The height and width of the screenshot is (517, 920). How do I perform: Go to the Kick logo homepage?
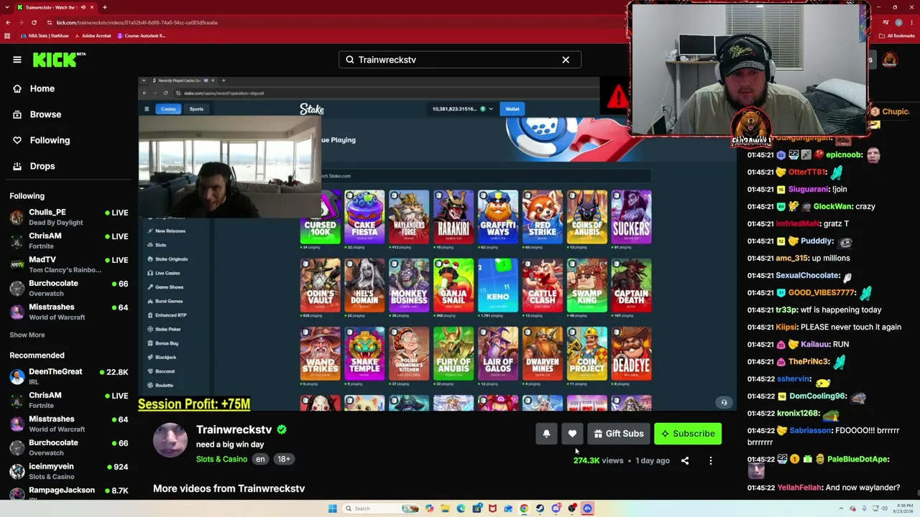point(59,60)
